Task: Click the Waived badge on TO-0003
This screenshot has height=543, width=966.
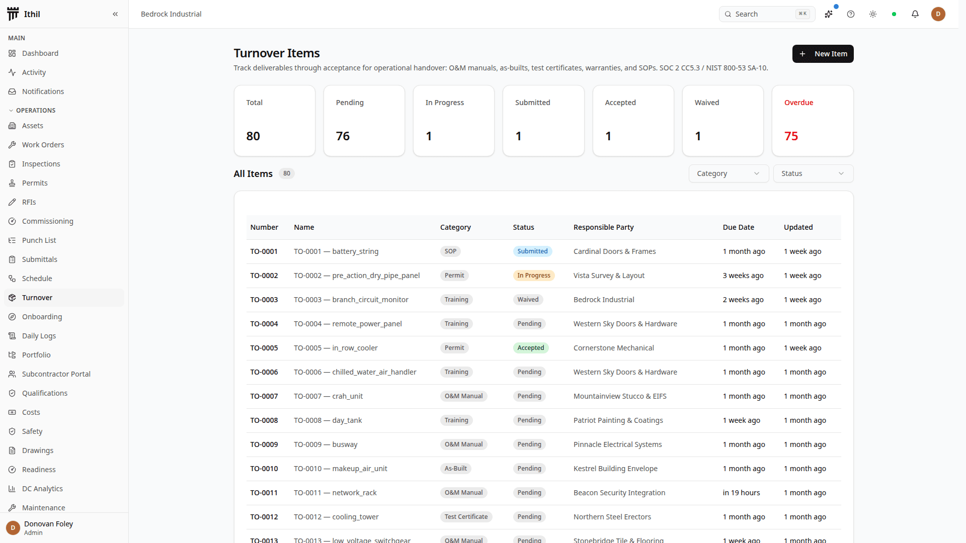Action: click(x=528, y=300)
